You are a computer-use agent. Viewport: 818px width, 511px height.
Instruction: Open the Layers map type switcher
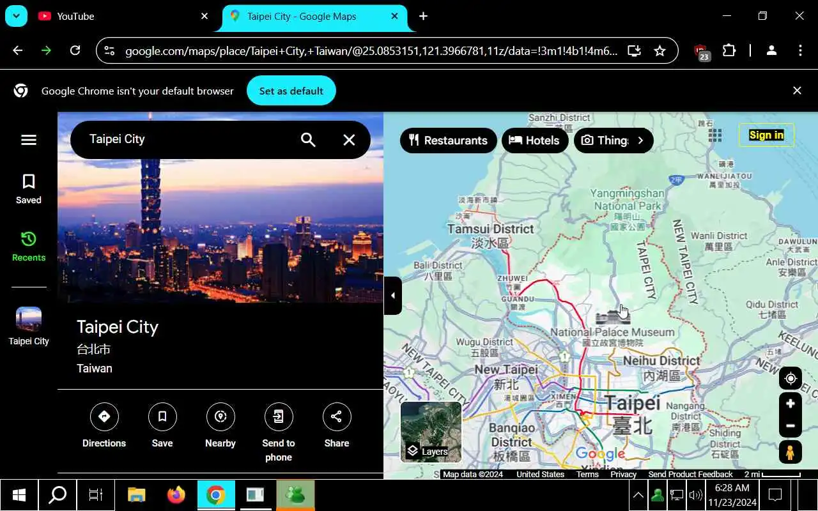point(431,432)
